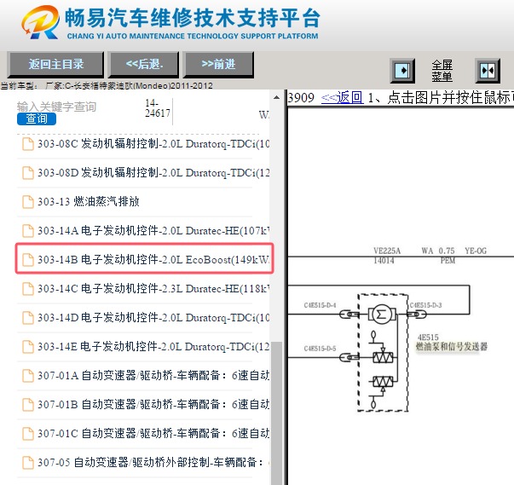514x485 pixels.
Task: Click the <<返回 link above the diagram
Action: (342, 98)
